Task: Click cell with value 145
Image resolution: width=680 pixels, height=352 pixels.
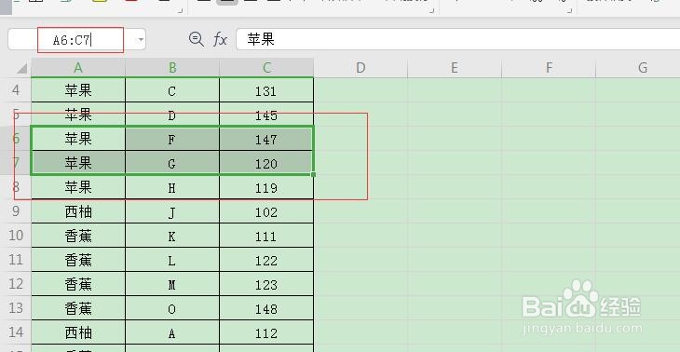Action: pyautogui.click(x=266, y=115)
